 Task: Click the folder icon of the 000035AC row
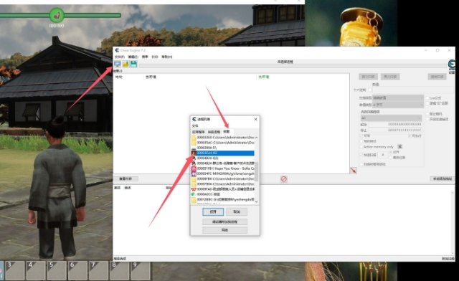(x=194, y=143)
